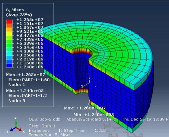Click legend value +7.433e+06

point(30,39)
